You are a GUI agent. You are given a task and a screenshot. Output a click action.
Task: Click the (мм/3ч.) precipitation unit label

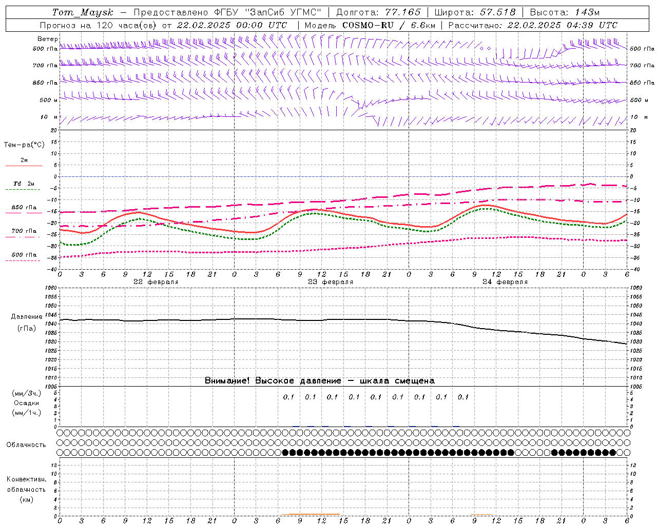pyautogui.click(x=27, y=394)
